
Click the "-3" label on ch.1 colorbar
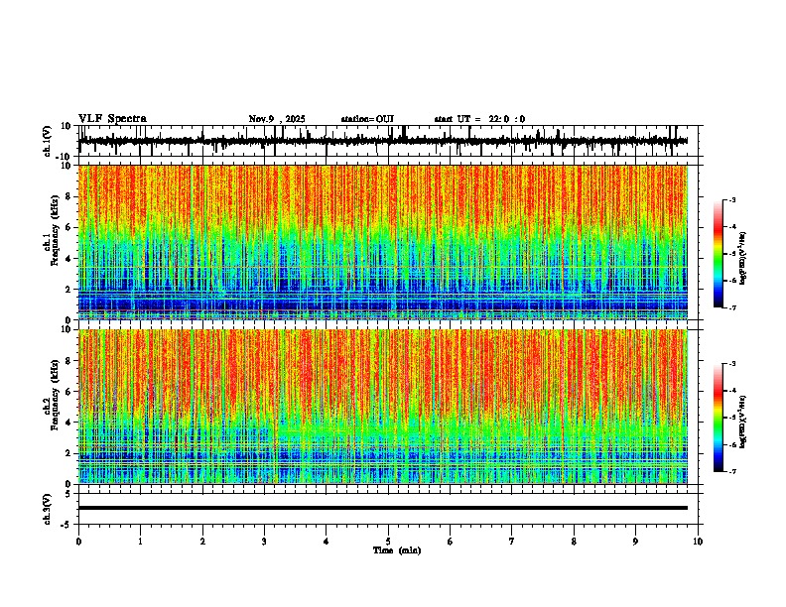click(732, 199)
